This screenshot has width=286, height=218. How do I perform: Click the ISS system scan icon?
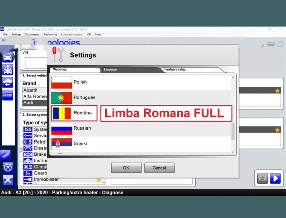point(28,129)
